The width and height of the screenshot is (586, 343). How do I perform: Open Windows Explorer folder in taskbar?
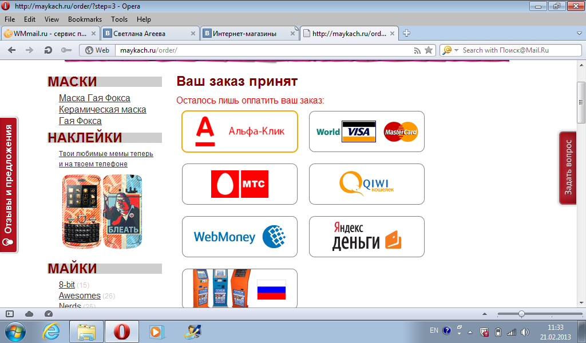tap(86, 332)
